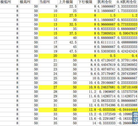
Task: Select current PE 35 cell
Action: [48, 123]
